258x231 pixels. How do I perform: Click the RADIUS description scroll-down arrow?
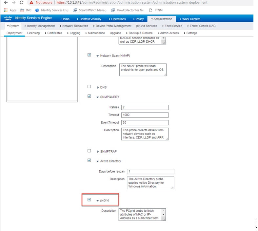[163, 38]
